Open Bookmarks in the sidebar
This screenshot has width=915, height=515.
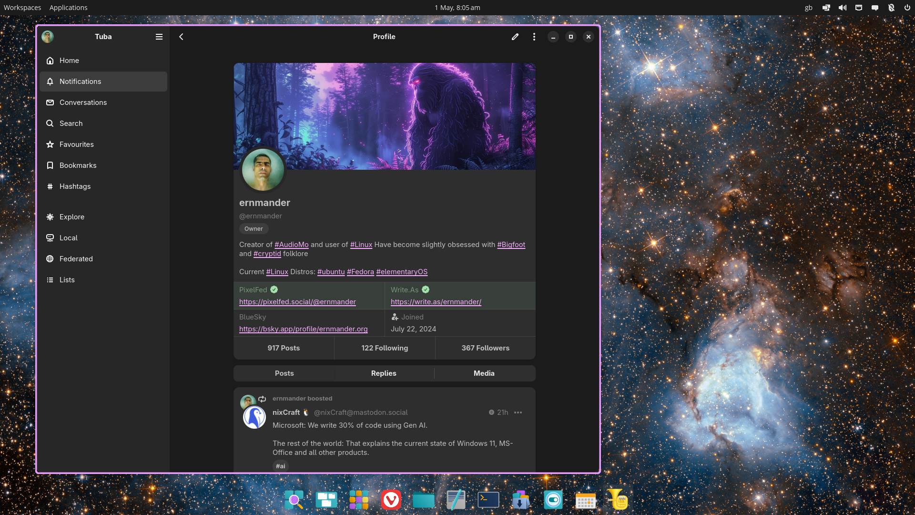tap(103, 165)
